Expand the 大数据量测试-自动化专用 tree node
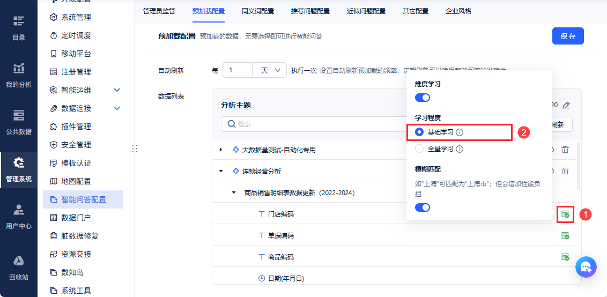 pyautogui.click(x=220, y=150)
